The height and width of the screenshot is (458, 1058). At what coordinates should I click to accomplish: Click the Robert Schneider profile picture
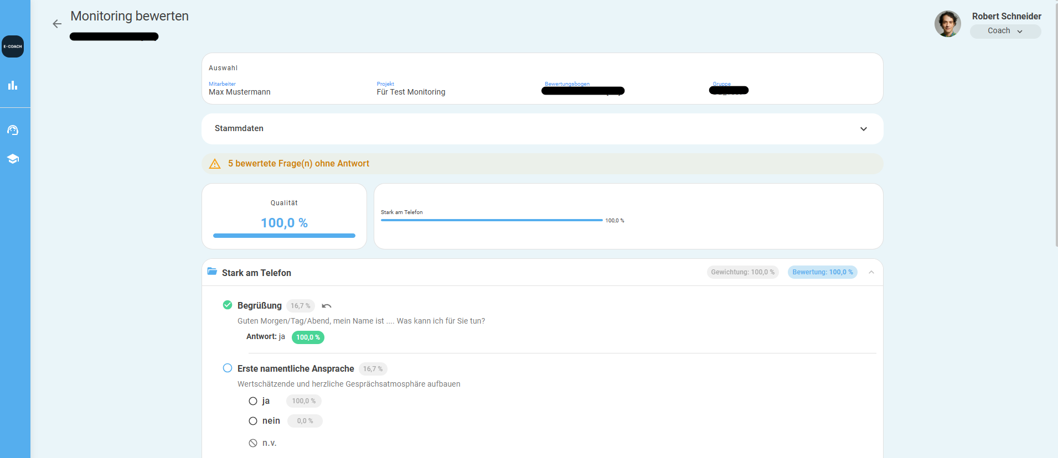point(948,24)
